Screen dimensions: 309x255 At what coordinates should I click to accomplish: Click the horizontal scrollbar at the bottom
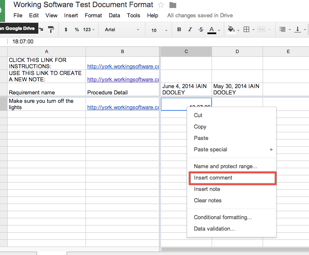235,249
